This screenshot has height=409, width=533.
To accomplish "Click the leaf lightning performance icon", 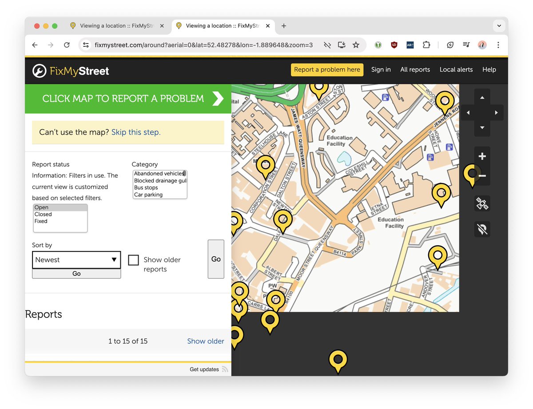I will 450,45.
